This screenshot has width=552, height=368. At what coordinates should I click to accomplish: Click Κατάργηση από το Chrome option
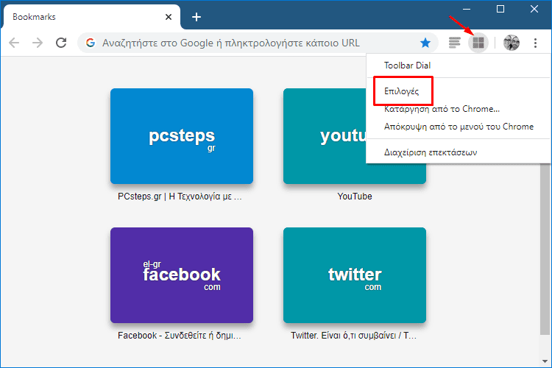[442, 109]
